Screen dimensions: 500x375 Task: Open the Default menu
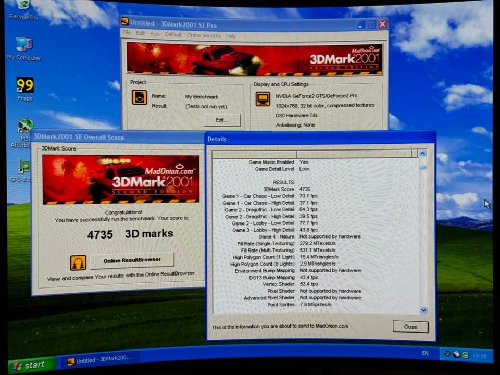(173, 34)
